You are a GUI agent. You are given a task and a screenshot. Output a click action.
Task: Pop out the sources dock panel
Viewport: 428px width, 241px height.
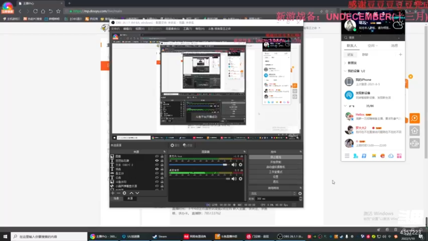164,152
